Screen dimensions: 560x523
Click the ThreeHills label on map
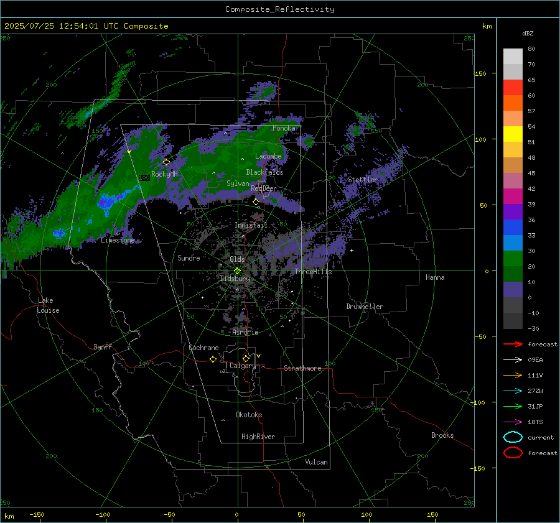[x=313, y=272]
